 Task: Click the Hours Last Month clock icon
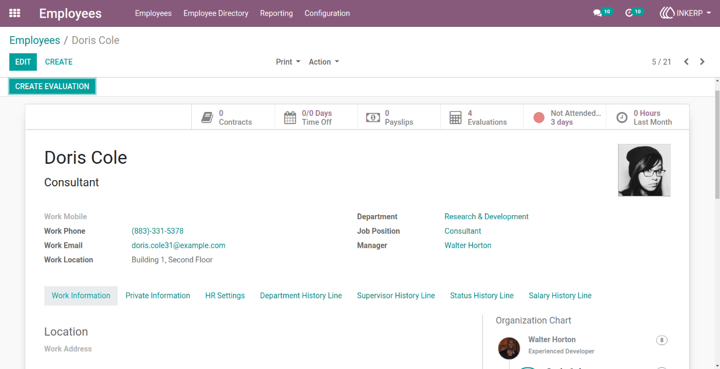[x=622, y=118]
